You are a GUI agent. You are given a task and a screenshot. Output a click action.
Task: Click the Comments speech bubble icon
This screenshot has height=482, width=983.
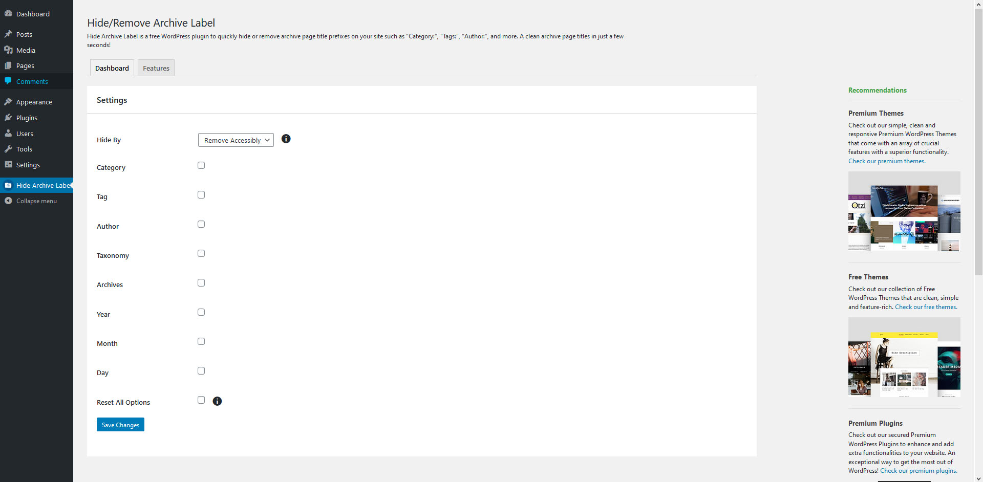point(8,81)
